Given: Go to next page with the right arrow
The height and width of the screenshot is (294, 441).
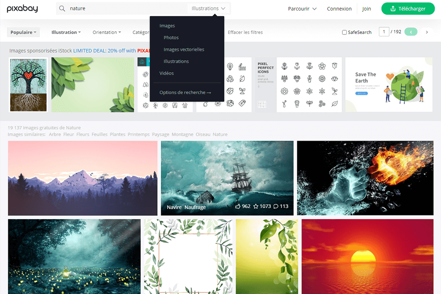Looking at the screenshot, I should click(x=426, y=32).
